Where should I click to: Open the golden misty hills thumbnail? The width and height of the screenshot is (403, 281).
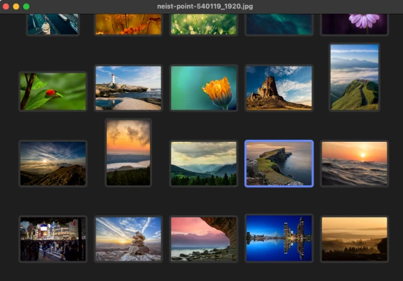(x=354, y=239)
